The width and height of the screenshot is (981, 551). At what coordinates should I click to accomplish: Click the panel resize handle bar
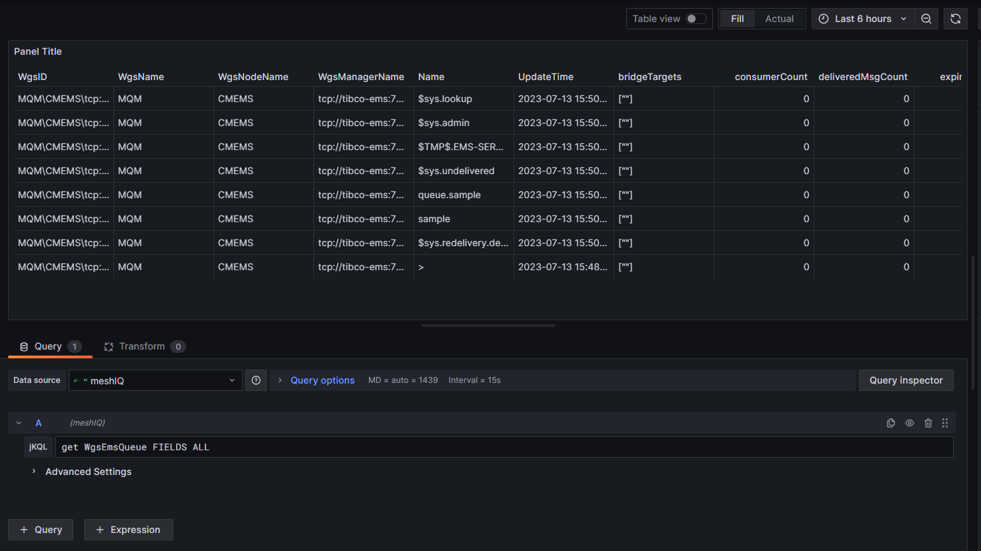tap(488, 326)
